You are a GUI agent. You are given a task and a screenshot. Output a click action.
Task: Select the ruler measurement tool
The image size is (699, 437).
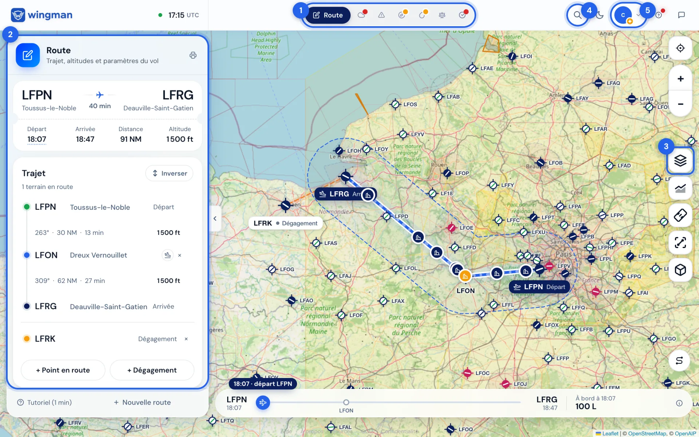coord(680,215)
